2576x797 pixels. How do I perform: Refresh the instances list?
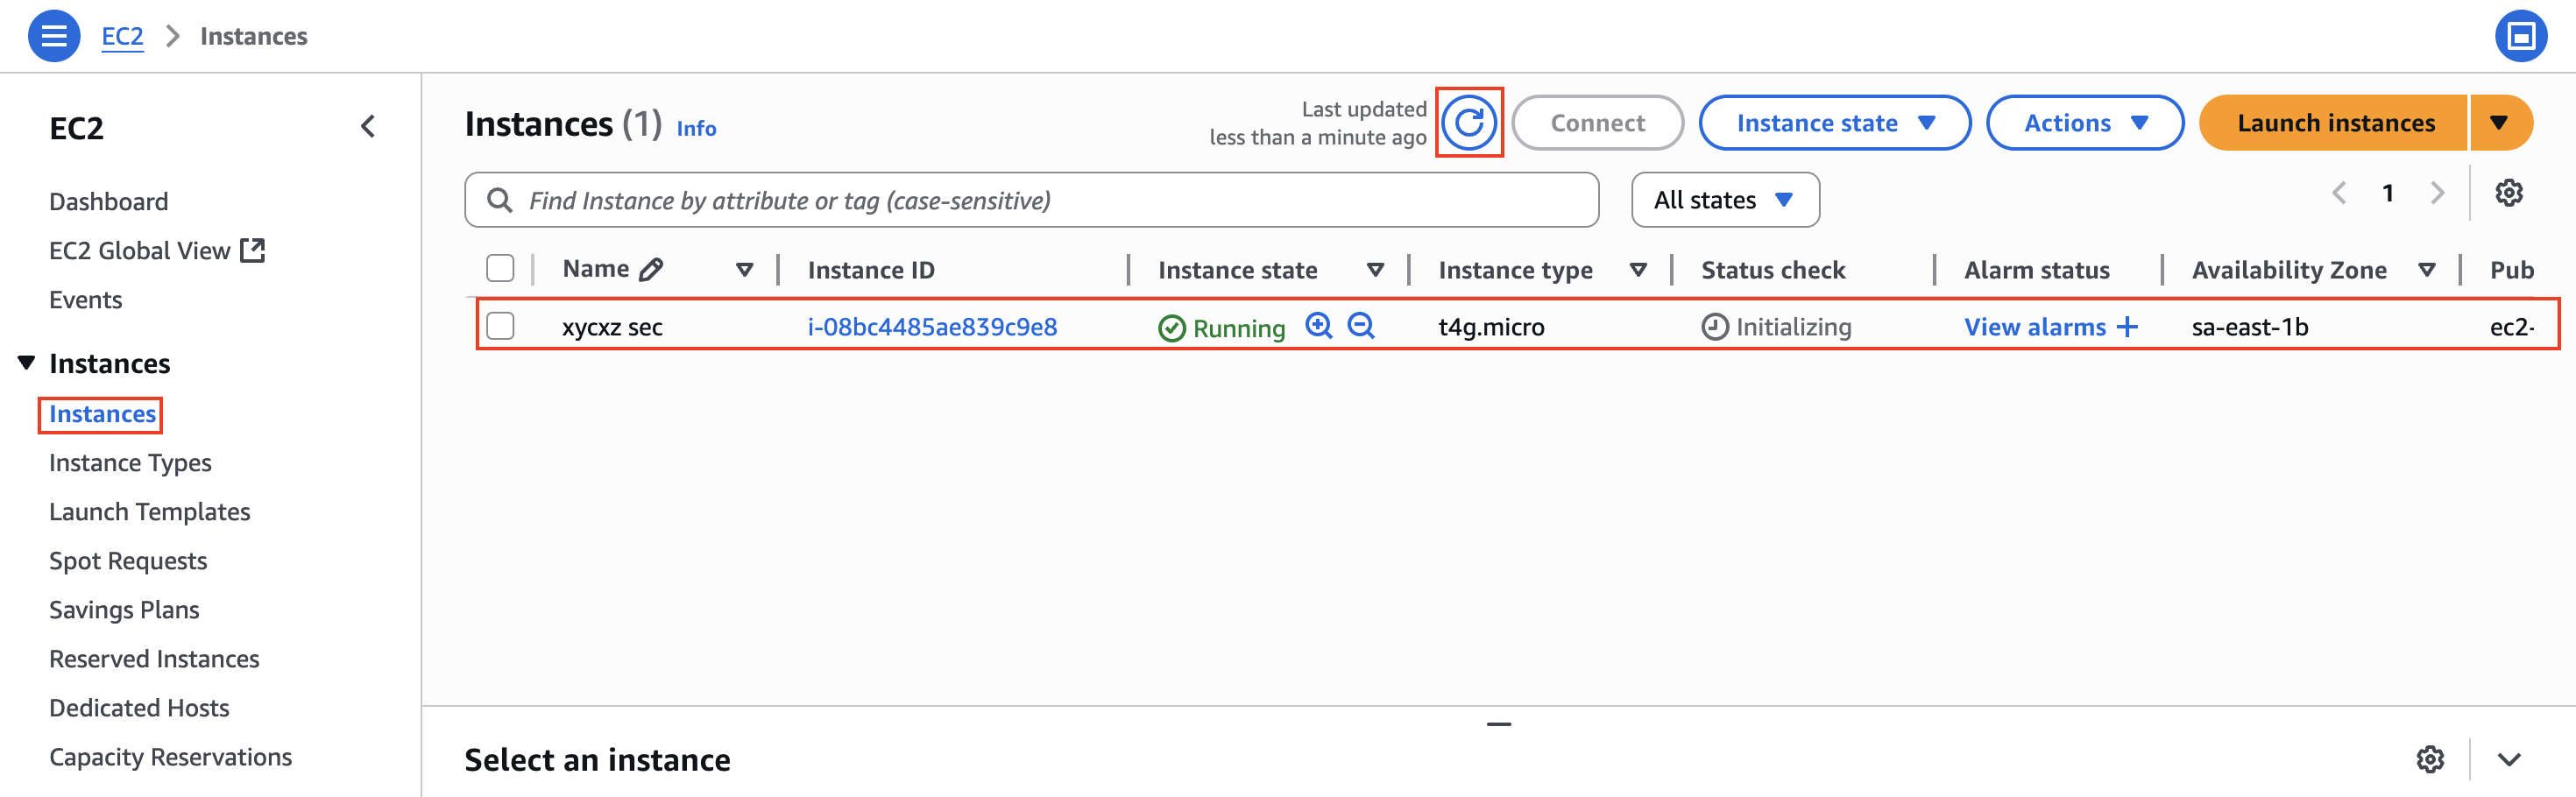coord(1469,122)
